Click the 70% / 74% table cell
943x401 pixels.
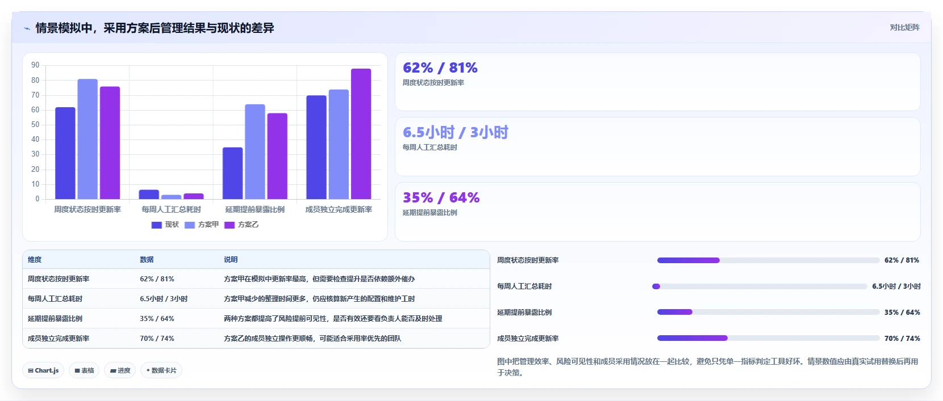click(157, 339)
